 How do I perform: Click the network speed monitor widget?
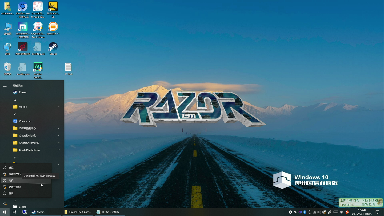coord(361,202)
